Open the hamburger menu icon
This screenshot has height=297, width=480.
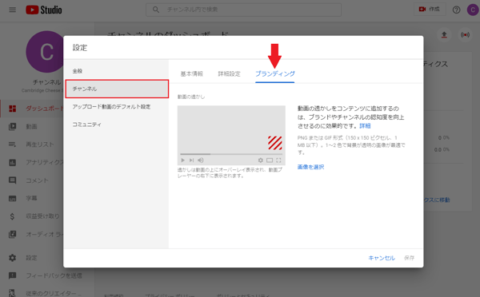[x=12, y=10]
